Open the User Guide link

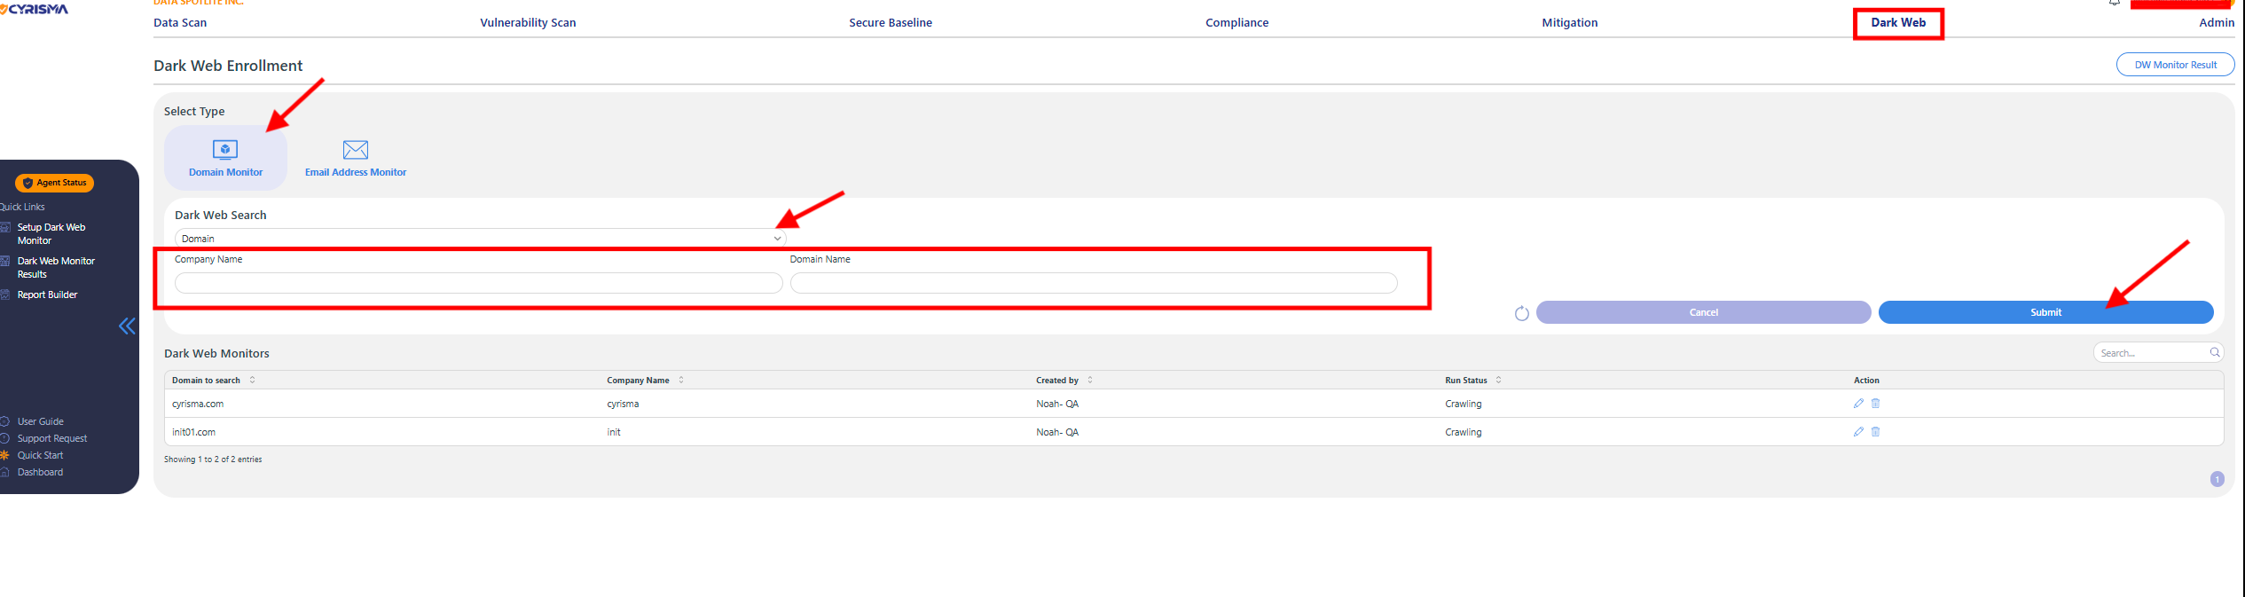point(40,421)
